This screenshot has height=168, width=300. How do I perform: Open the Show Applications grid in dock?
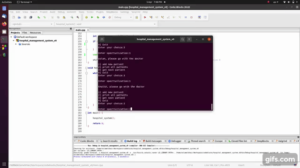point(4,164)
